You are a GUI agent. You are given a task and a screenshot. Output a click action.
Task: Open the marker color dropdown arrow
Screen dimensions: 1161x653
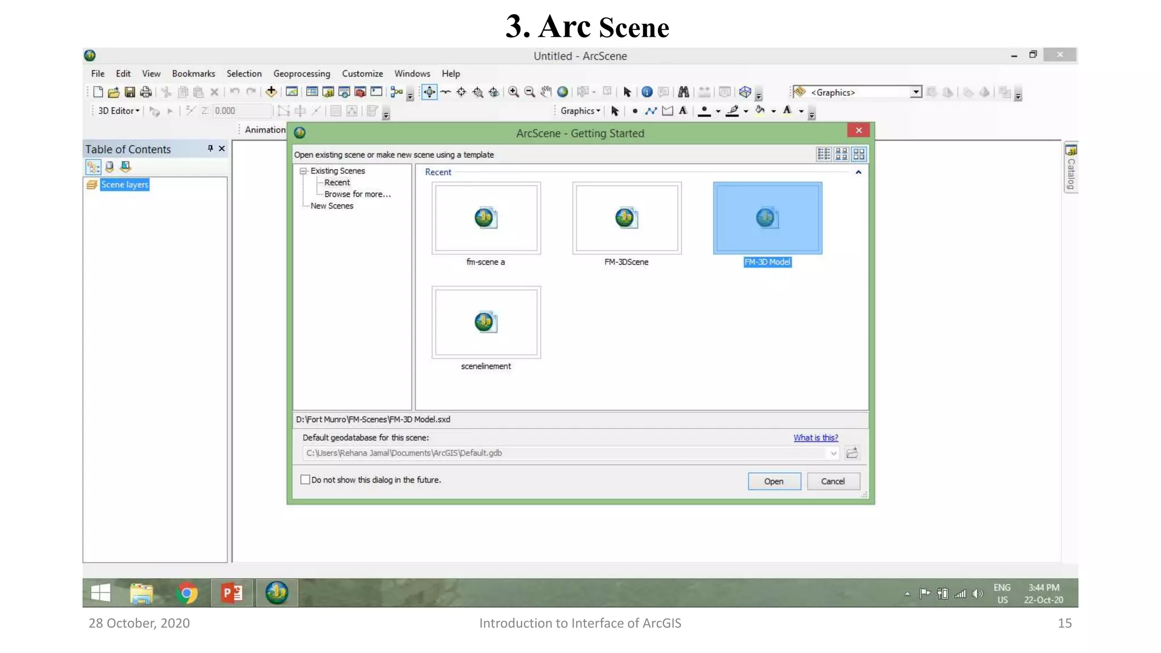point(718,111)
